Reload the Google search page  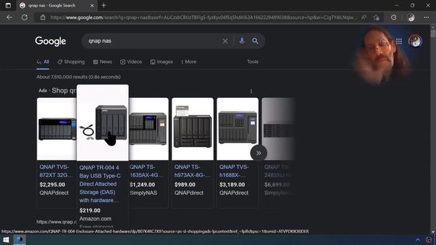25,18
